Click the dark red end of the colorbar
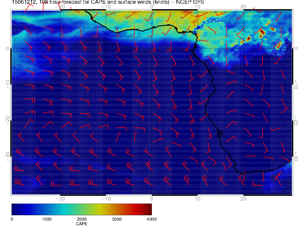Image resolution: width=301 pixels, height=233 pixels. click(149, 209)
